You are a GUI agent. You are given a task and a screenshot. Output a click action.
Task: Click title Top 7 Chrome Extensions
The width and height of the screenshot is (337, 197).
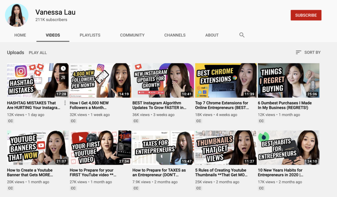(222, 105)
